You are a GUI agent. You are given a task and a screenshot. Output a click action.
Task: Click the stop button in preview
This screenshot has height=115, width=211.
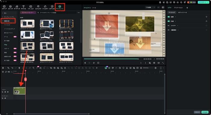point(98,63)
